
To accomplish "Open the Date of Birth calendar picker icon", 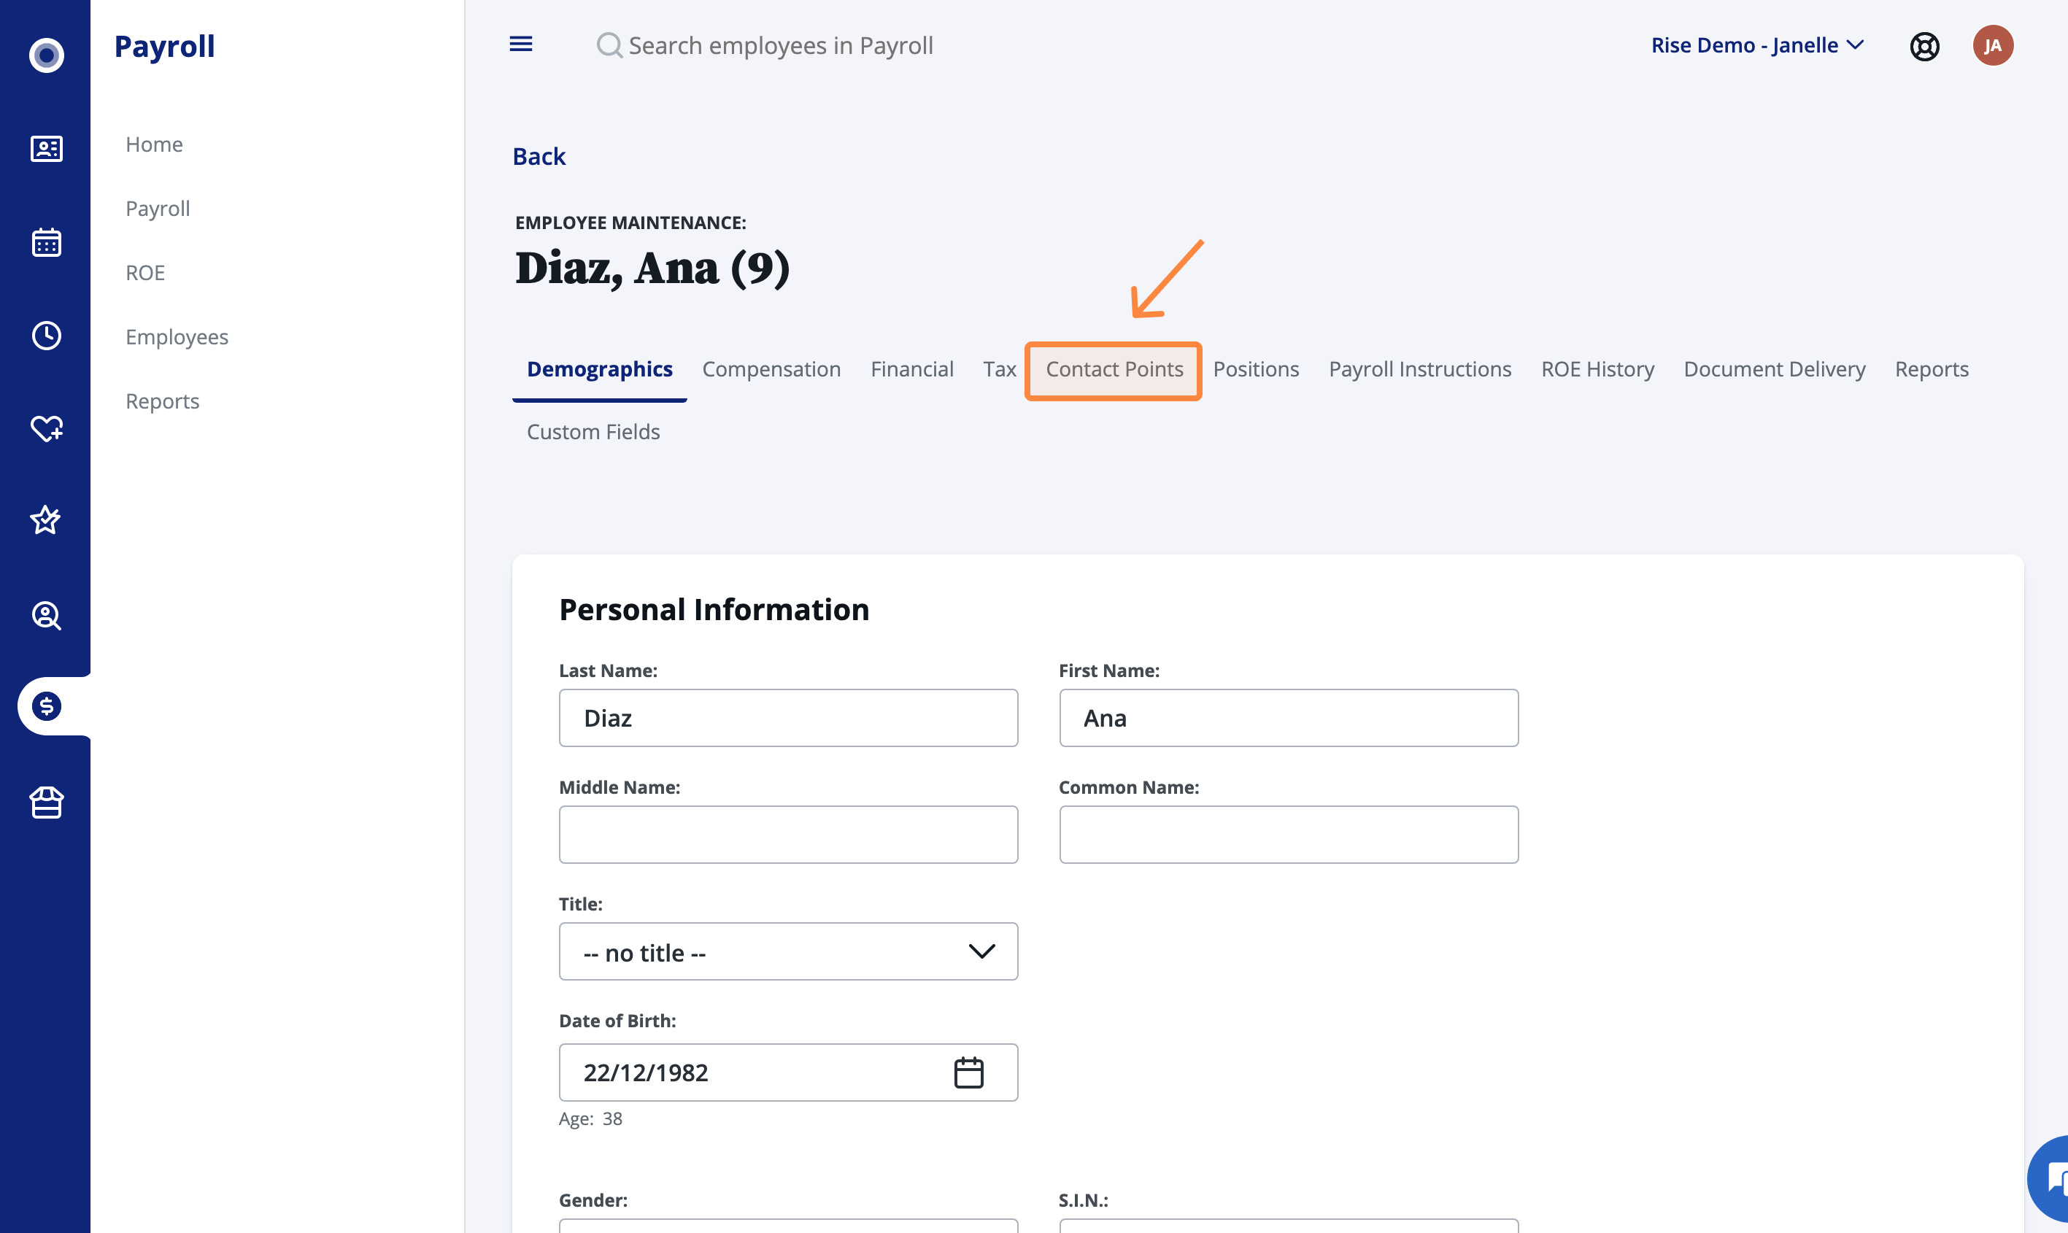I will (969, 1072).
